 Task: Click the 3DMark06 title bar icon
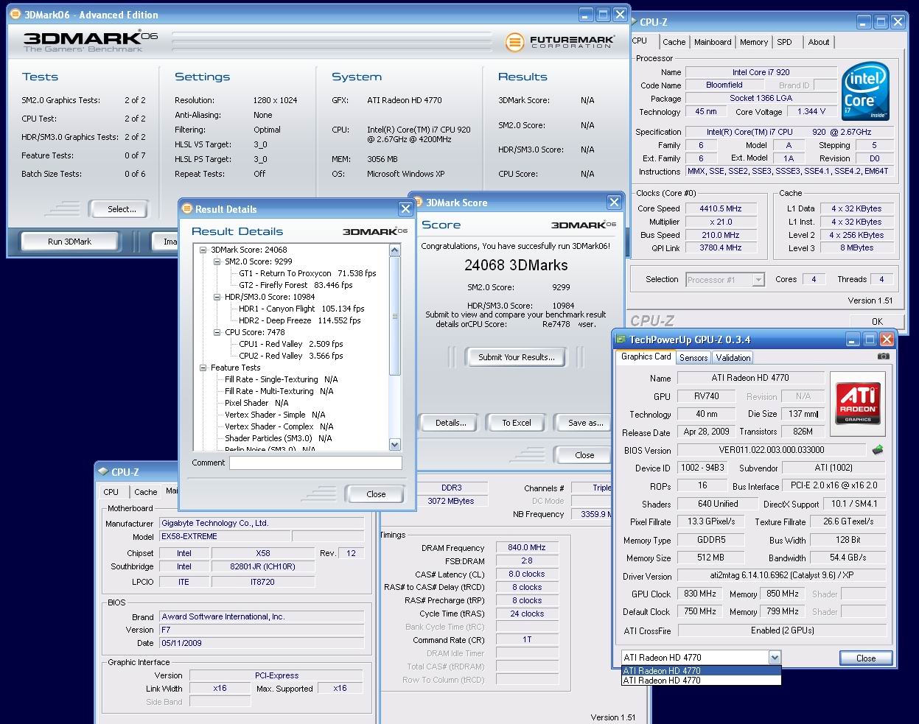(x=15, y=15)
